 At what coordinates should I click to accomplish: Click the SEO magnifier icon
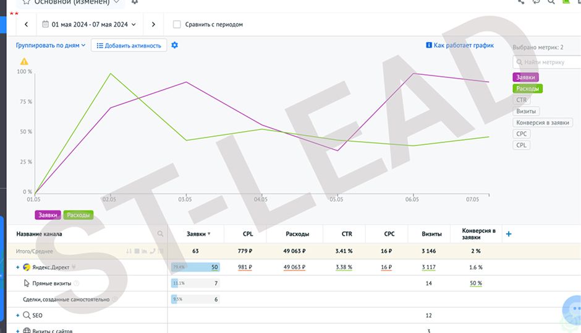(27, 315)
